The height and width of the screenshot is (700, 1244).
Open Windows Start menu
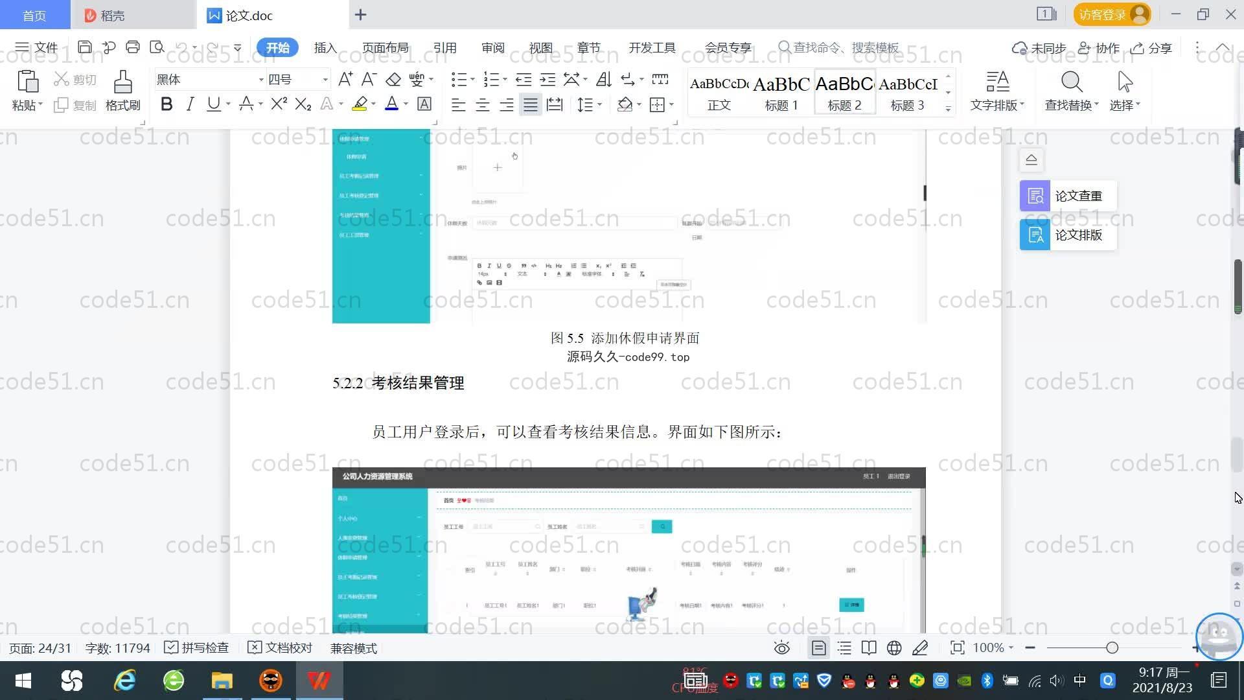23,681
